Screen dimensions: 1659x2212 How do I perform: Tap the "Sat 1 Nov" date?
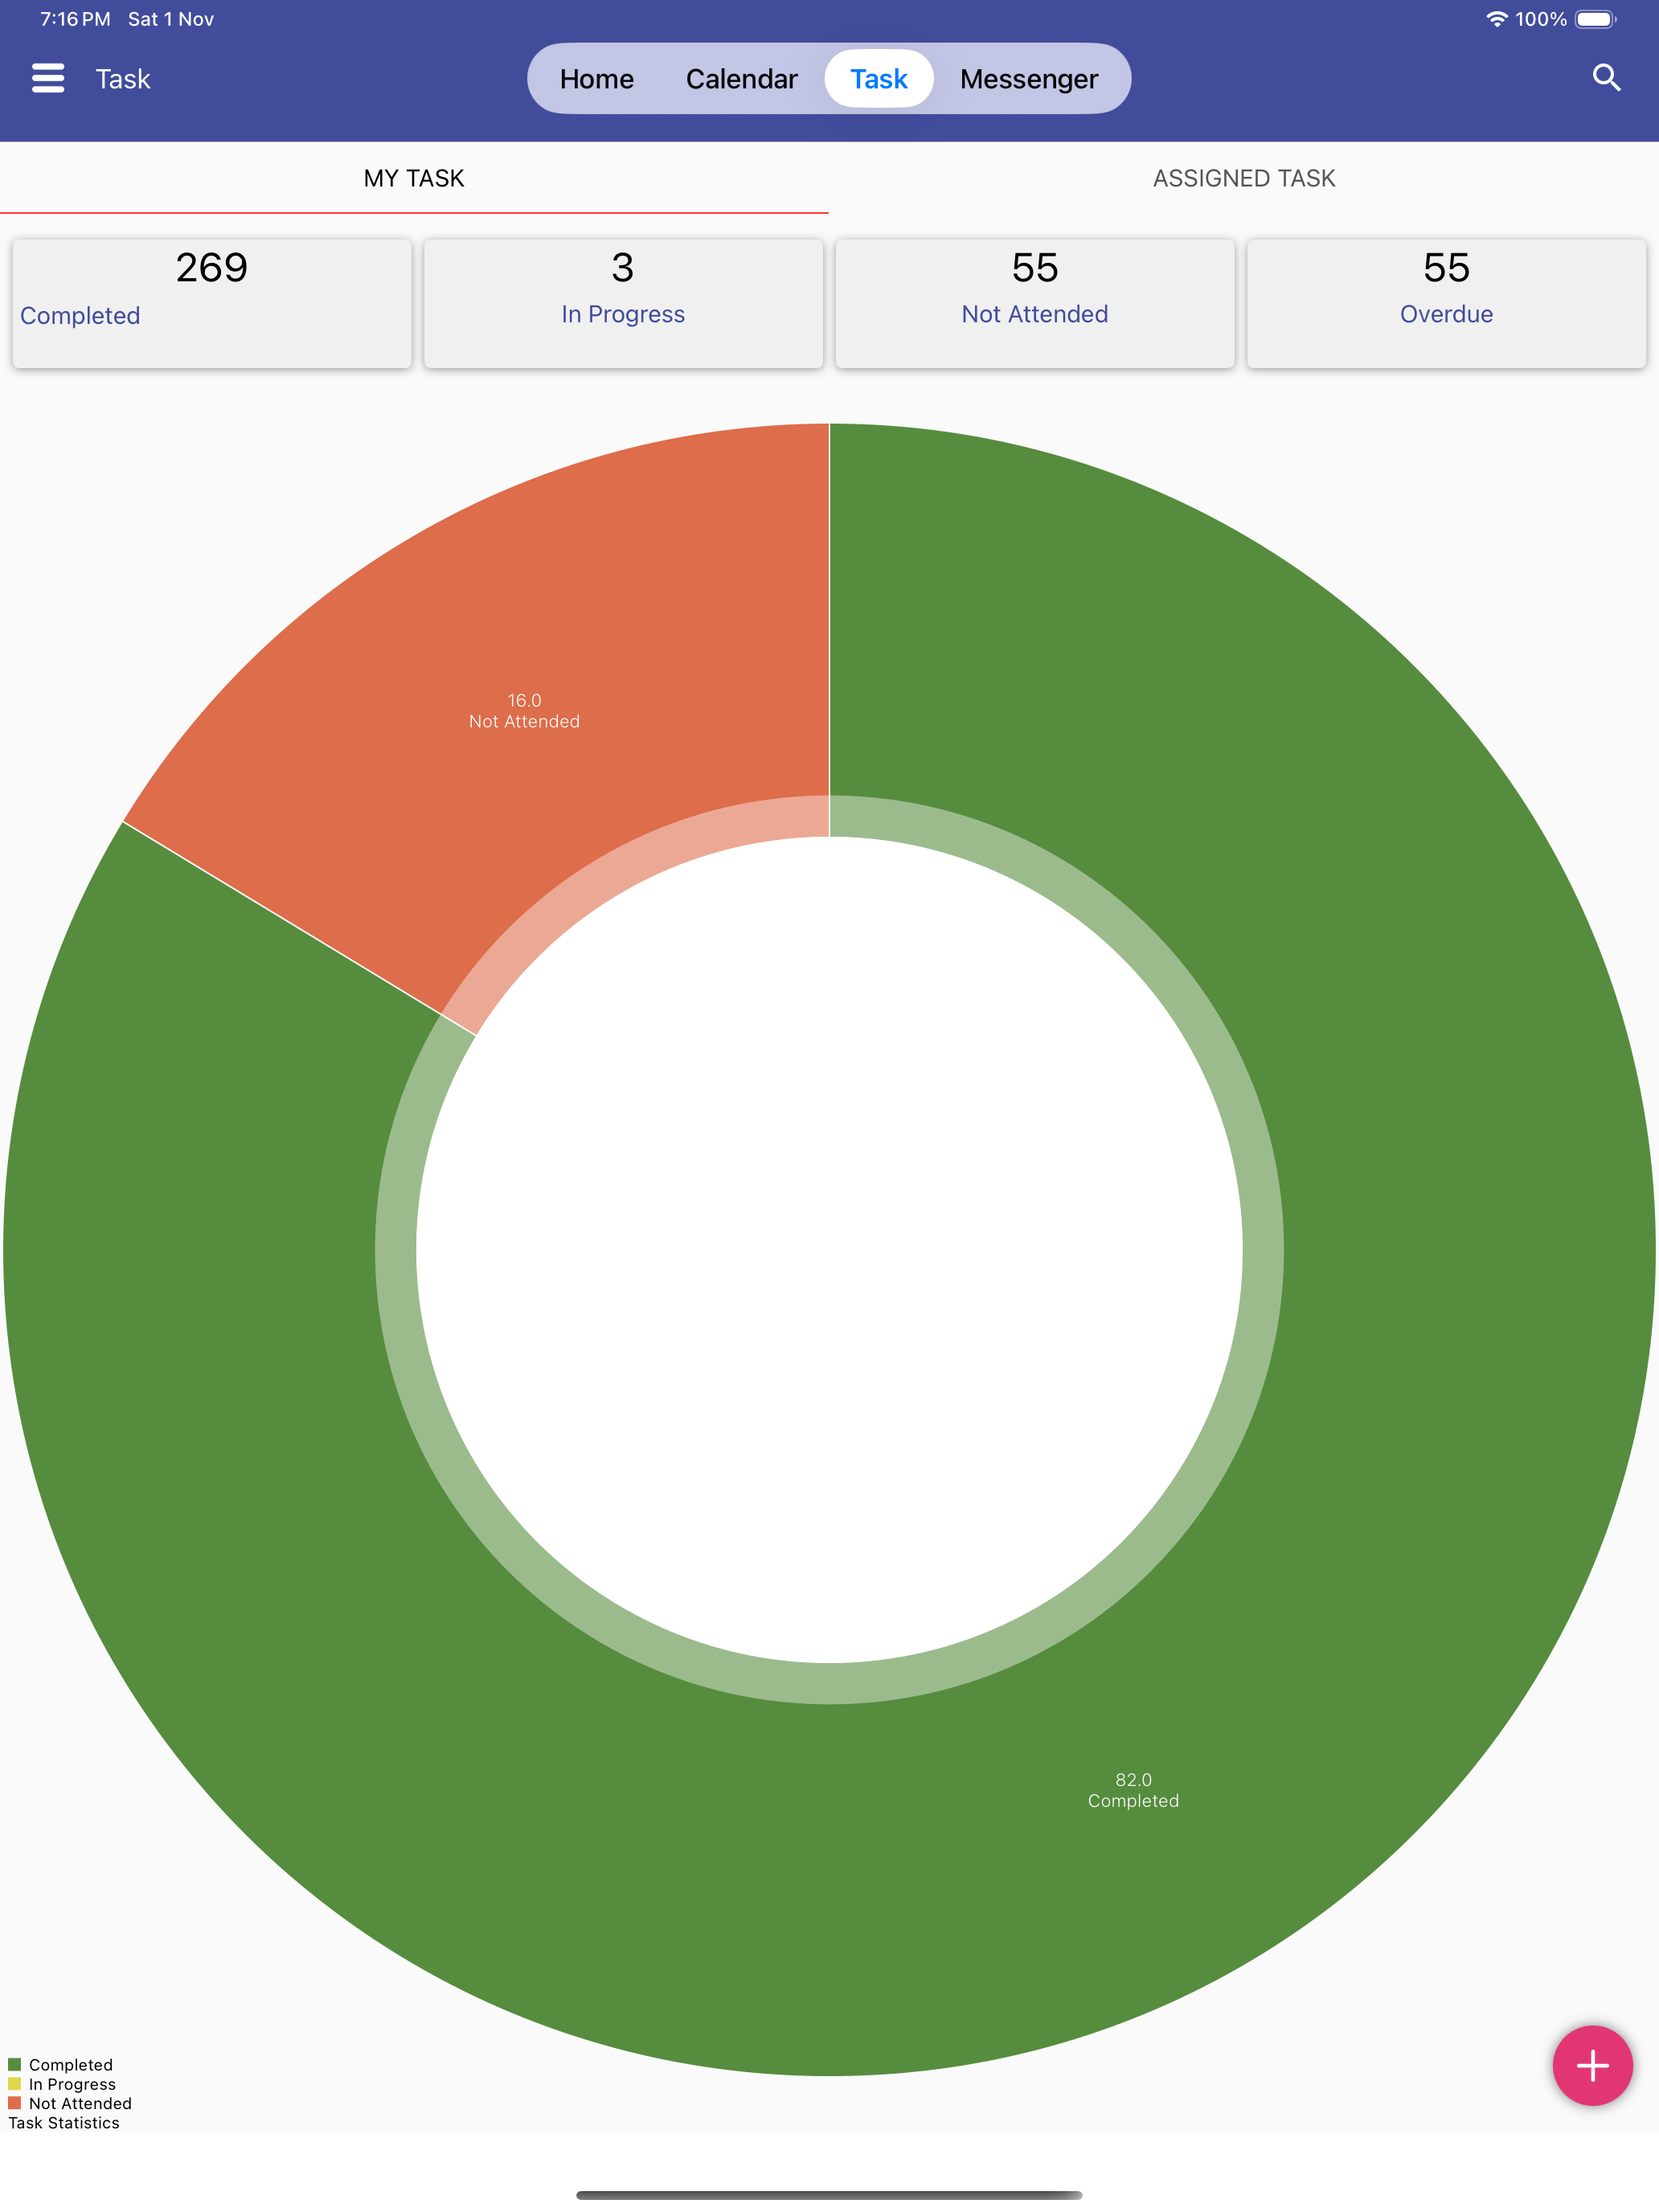coord(171,19)
